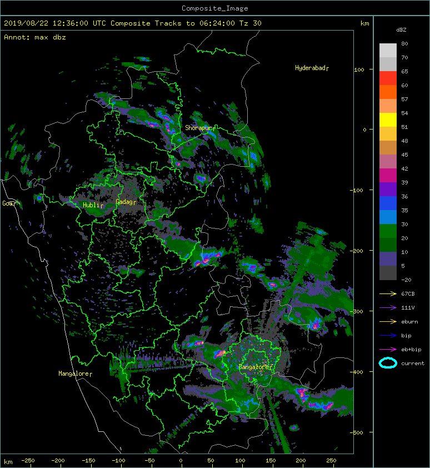Click the 54 dBZ yellow color swatch
Viewport: 430px width, 468px height.
pyautogui.click(x=388, y=120)
